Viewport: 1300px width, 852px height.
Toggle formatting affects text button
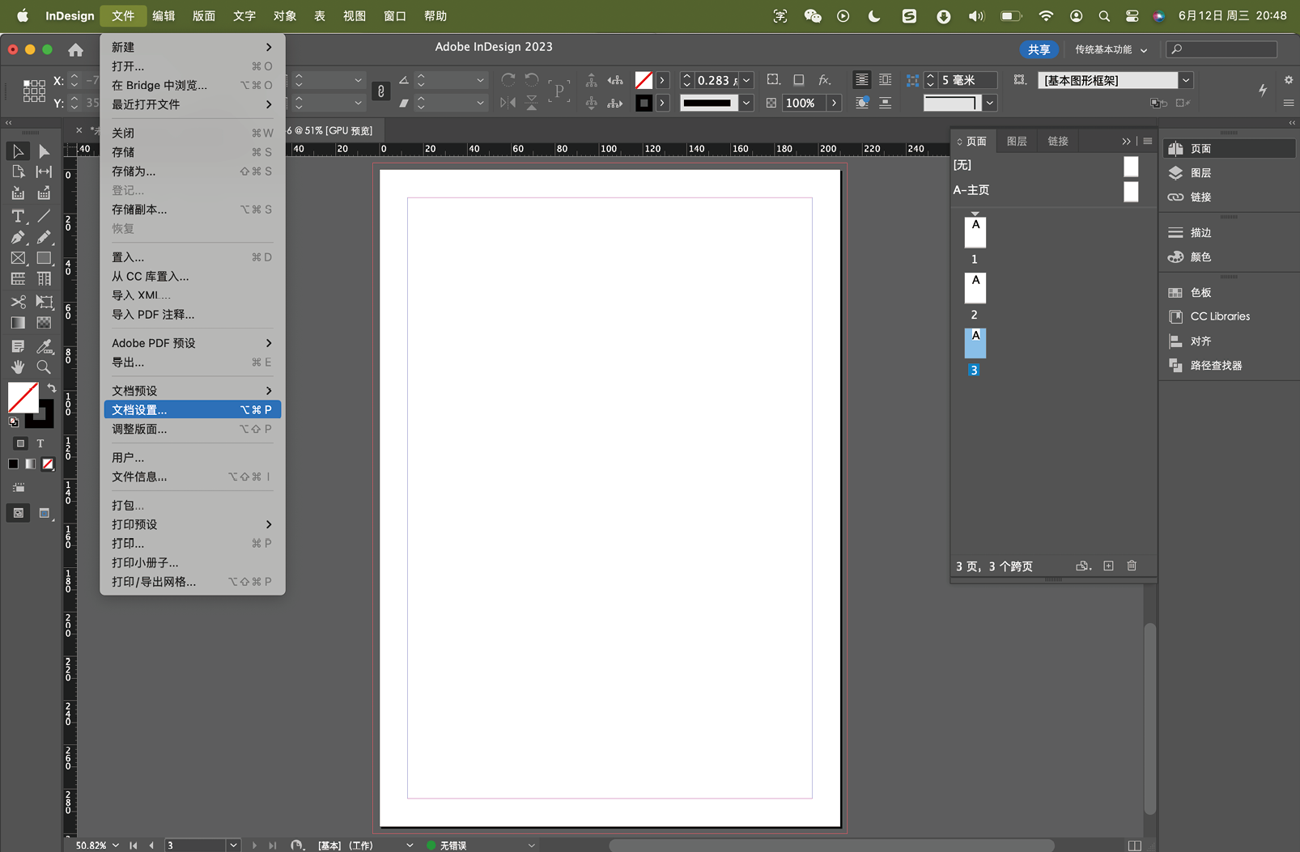tap(40, 443)
